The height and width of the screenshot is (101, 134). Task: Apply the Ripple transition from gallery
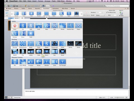[47, 43]
